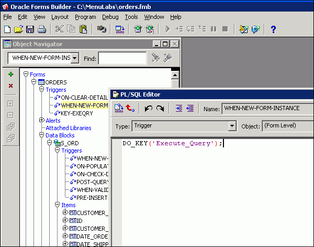Click the Collapse All sidebar icon
314x247 pixels.
point(10,138)
